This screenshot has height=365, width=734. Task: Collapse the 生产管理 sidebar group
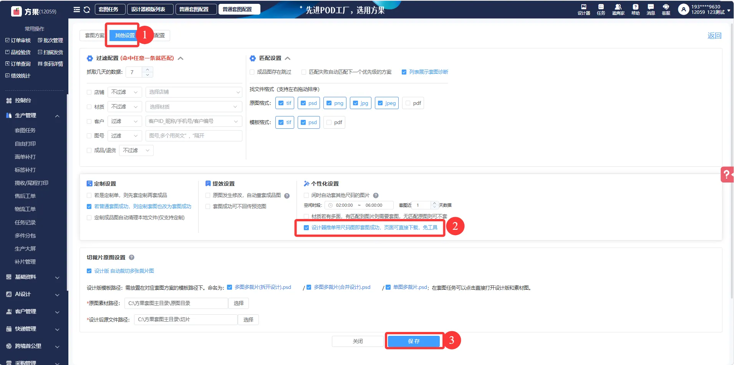pos(57,116)
